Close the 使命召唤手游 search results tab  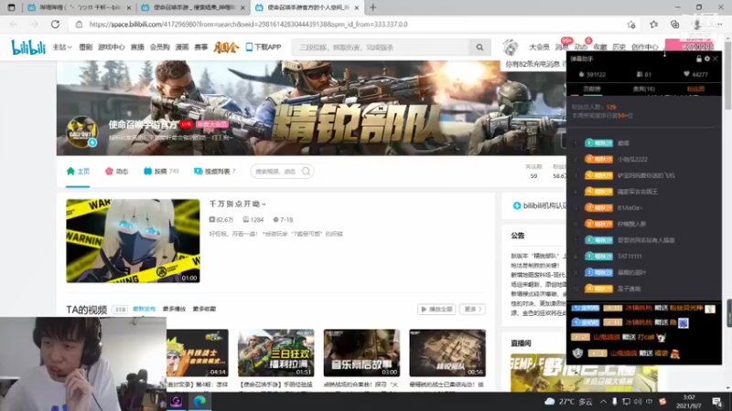coord(242,7)
